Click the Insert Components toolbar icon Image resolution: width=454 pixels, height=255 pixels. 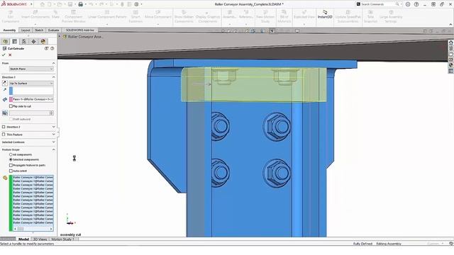point(35,14)
